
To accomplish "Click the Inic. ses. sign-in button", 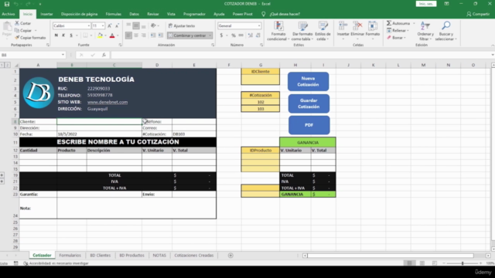I will click(426, 4).
